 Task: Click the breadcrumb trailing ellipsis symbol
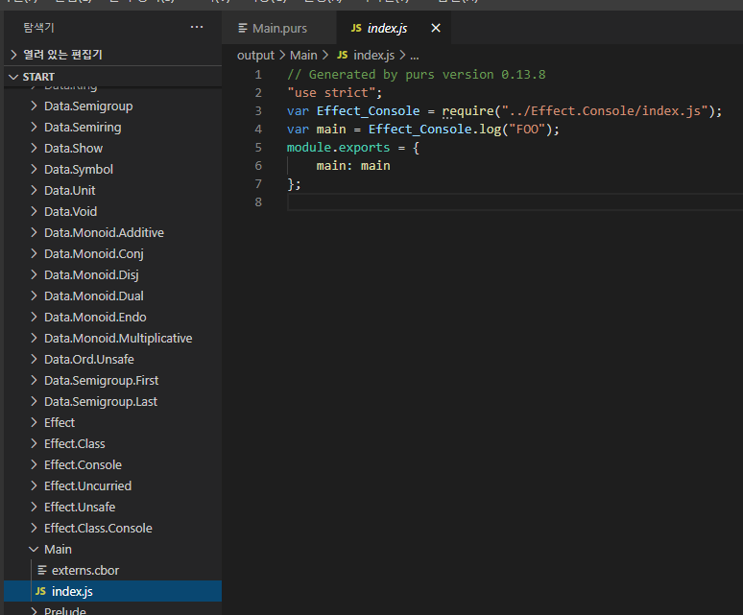(415, 56)
